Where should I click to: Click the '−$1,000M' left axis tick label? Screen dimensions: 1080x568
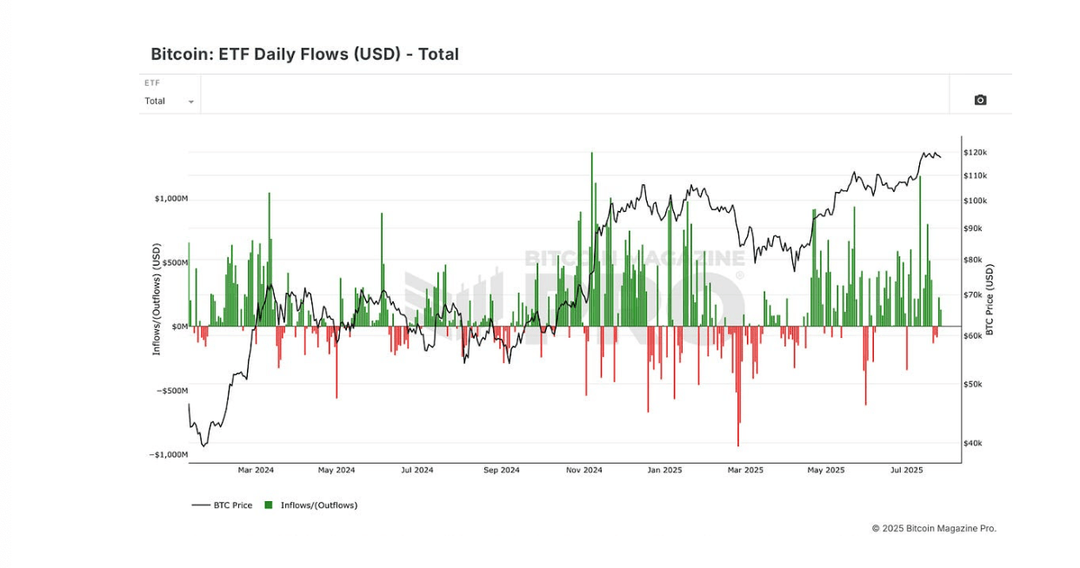[168, 454]
